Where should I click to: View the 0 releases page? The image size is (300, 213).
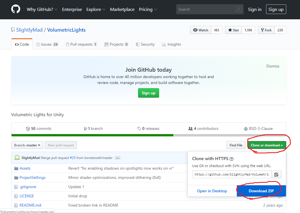pyautogui.click(x=148, y=129)
